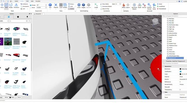Switch to the PLUGINS ribbon tab

coord(38,1)
